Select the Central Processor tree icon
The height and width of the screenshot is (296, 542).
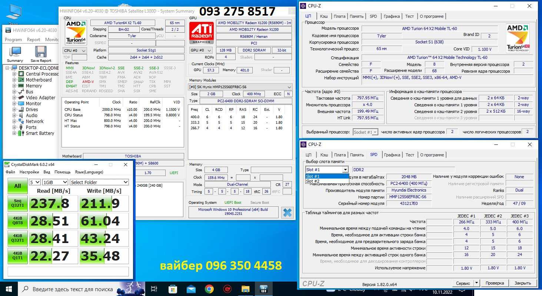[22, 74]
